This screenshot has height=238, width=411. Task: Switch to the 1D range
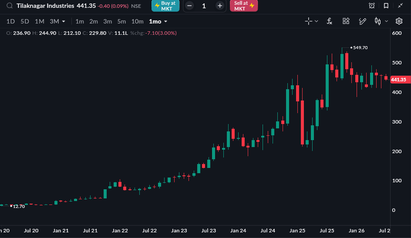[x=10, y=21]
